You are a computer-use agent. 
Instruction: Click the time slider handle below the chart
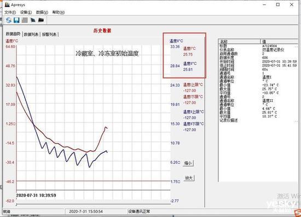coord(16,204)
